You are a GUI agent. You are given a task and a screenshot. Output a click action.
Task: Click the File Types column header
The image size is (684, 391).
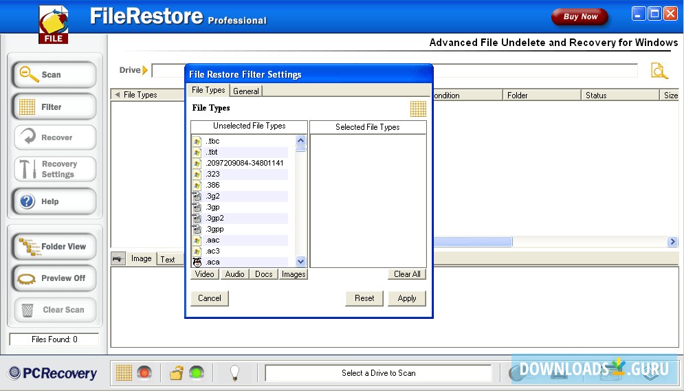click(x=148, y=95)
